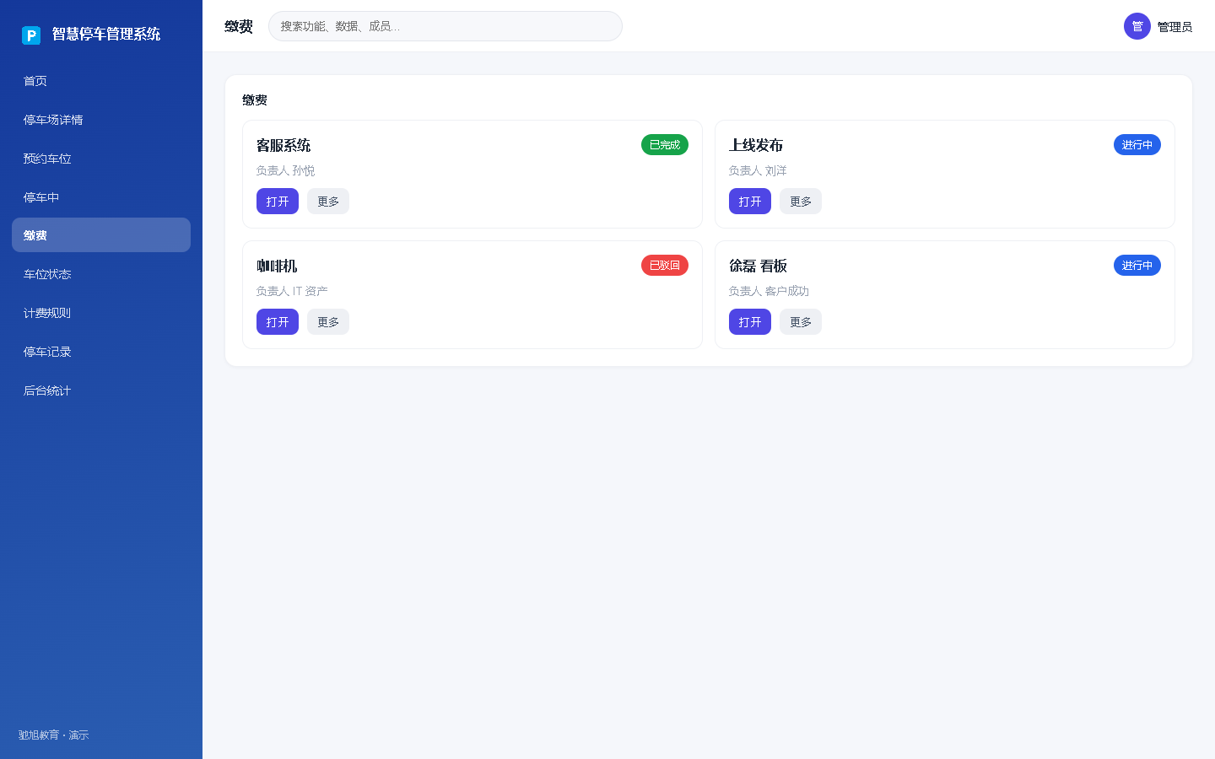This screenshot has height=759, width=1215.
Task: View 停车记录 in the sidebar
Action: (101, 352)
